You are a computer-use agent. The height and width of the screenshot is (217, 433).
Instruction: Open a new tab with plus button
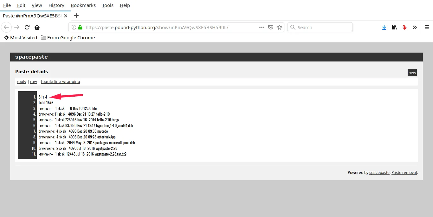(76, 16)
